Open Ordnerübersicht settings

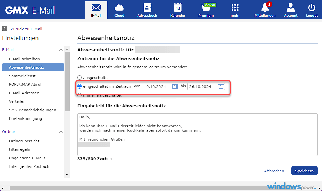[x=24, y=141]
